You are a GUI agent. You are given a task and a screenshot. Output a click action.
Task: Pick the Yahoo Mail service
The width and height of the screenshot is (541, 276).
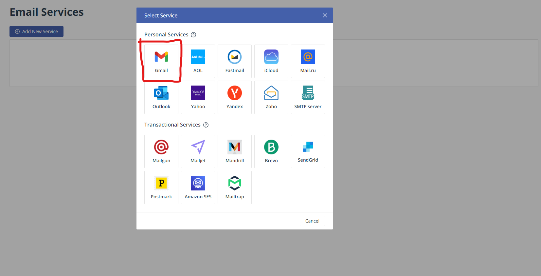[x=198, y=97]
